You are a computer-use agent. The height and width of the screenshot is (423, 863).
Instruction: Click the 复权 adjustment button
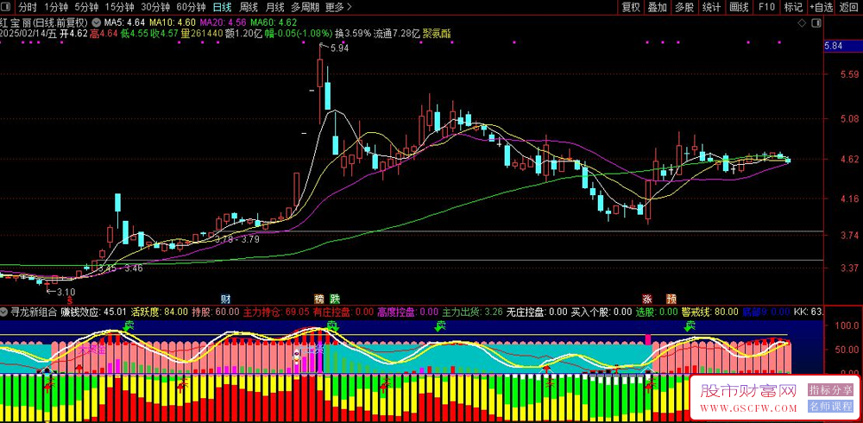(631, 8)
